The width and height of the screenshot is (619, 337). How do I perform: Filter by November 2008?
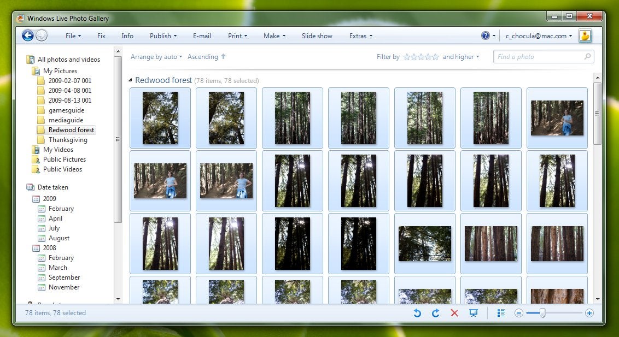(64, 287)
